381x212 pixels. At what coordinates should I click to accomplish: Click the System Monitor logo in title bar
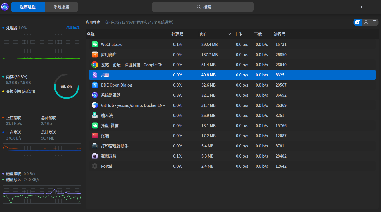[5, 7]
